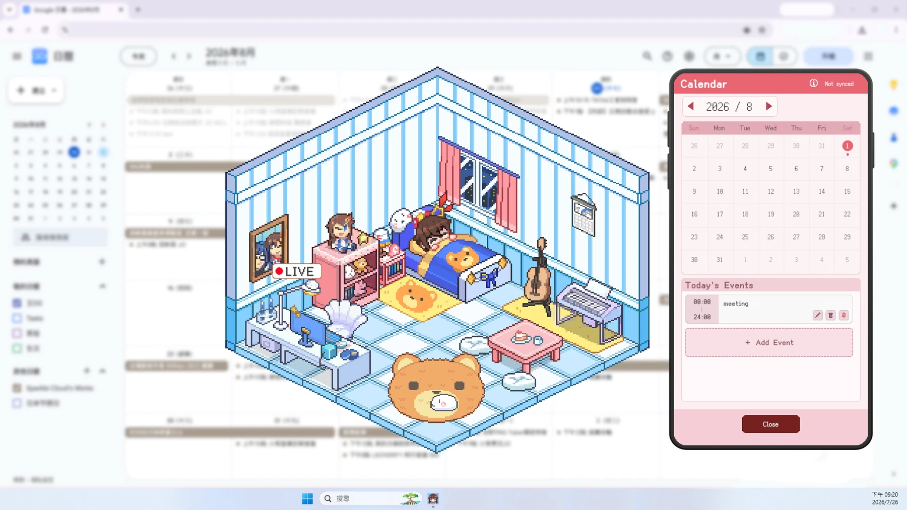Go to next month in Calendar widget
This screenshot has height=510, width=907.
click(769, 106)
